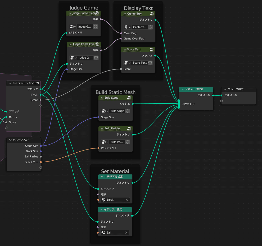Click the Stage Size output socket on グループ入力
The image size is (262, 246).
coord(41,146)
